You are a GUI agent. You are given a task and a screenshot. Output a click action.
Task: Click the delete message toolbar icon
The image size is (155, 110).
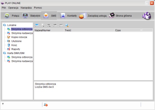click(43, 25)
